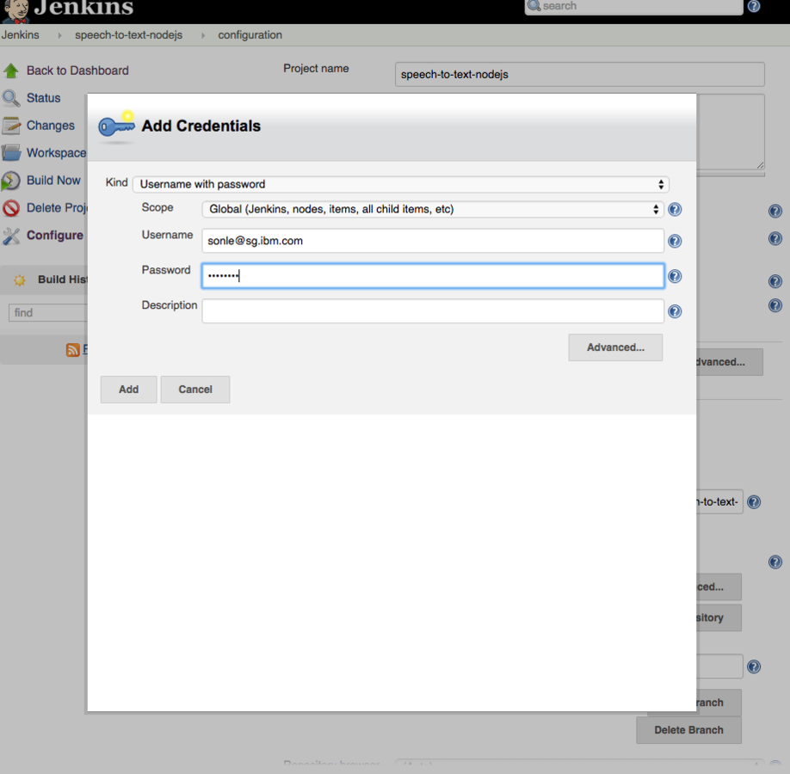Click the Build Now clock icon
Image resolution: width=790 pixels, height=774 pixels.
[x=10, y=181]
